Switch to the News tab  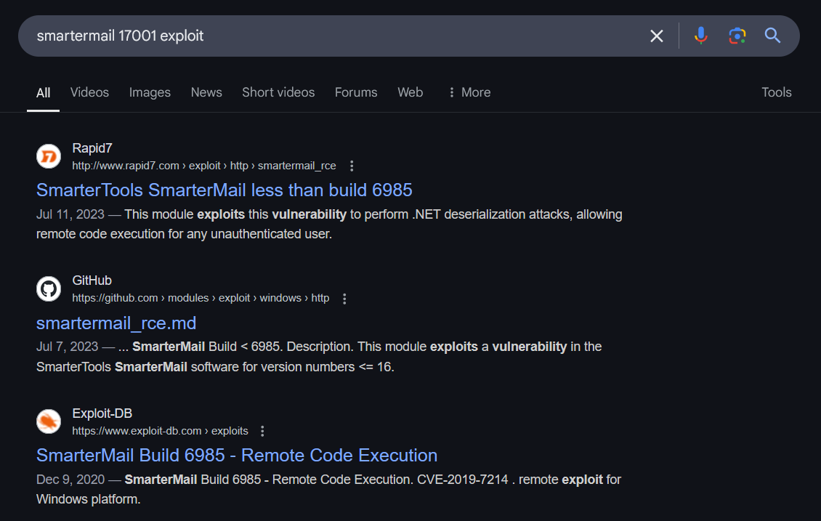206,92
